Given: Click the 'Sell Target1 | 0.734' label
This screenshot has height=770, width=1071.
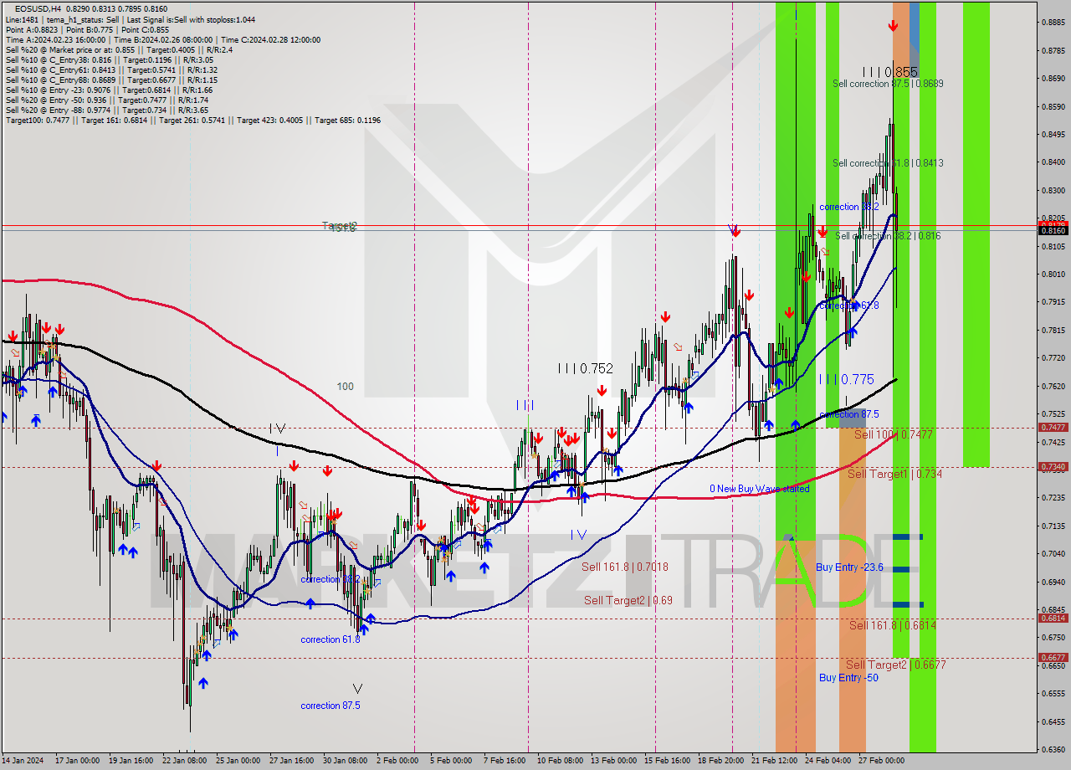Looking at the screenshot, I should [x=895, y=474].
